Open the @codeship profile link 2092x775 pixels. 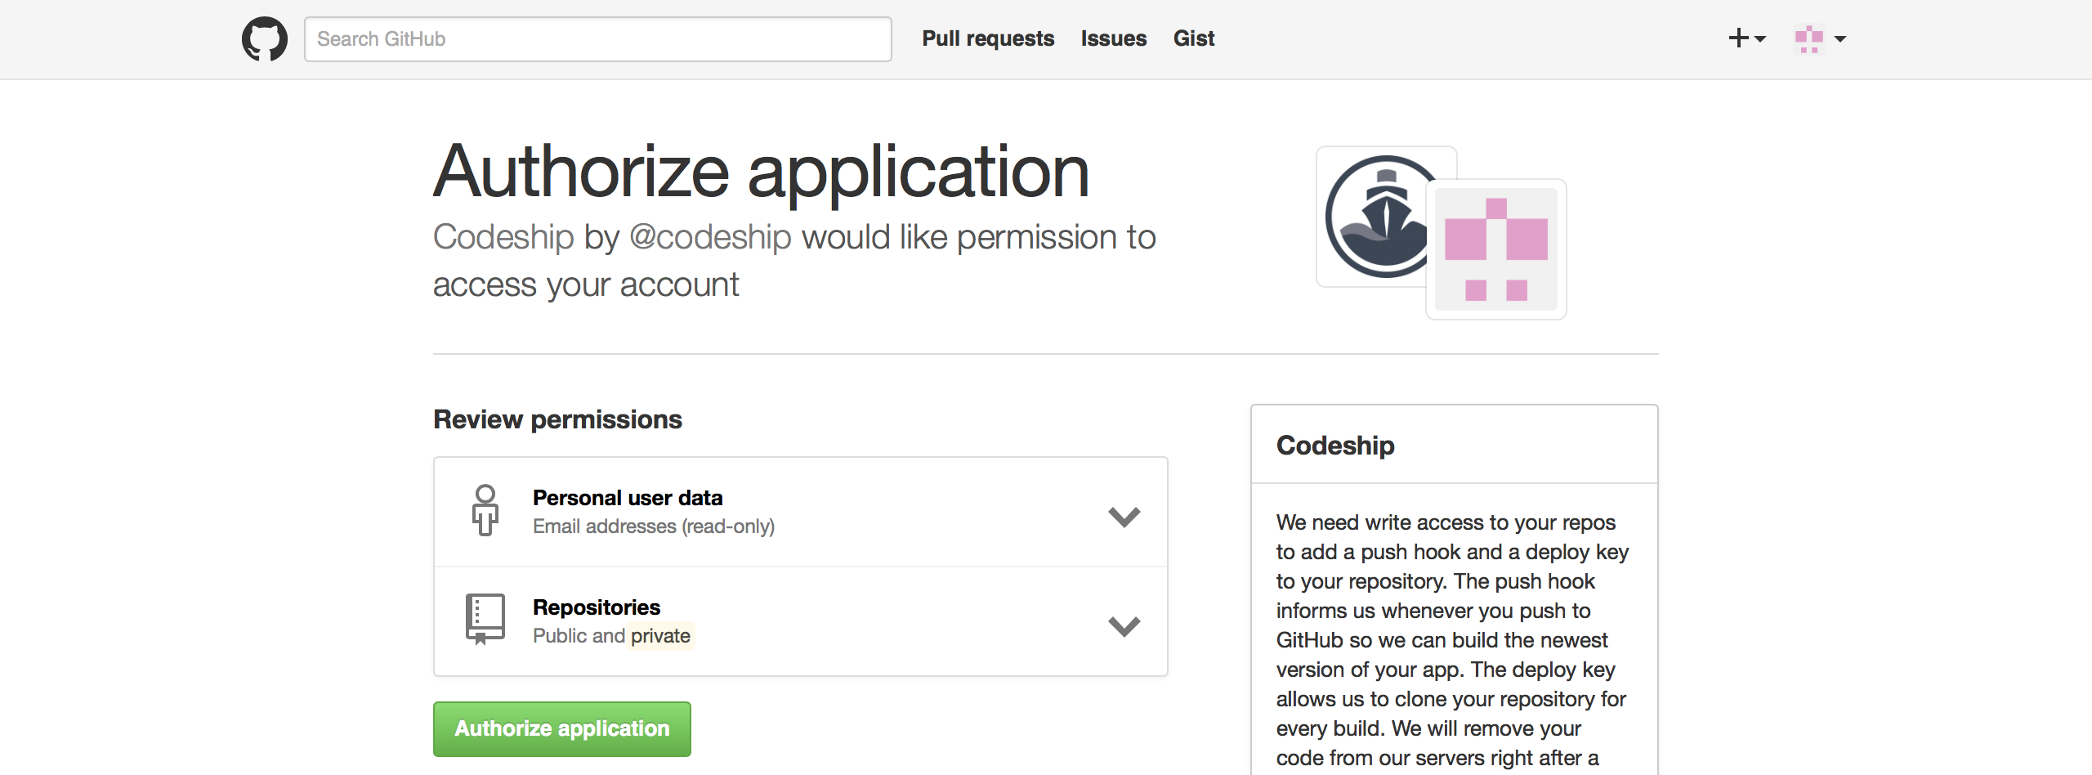pos(711,236)
